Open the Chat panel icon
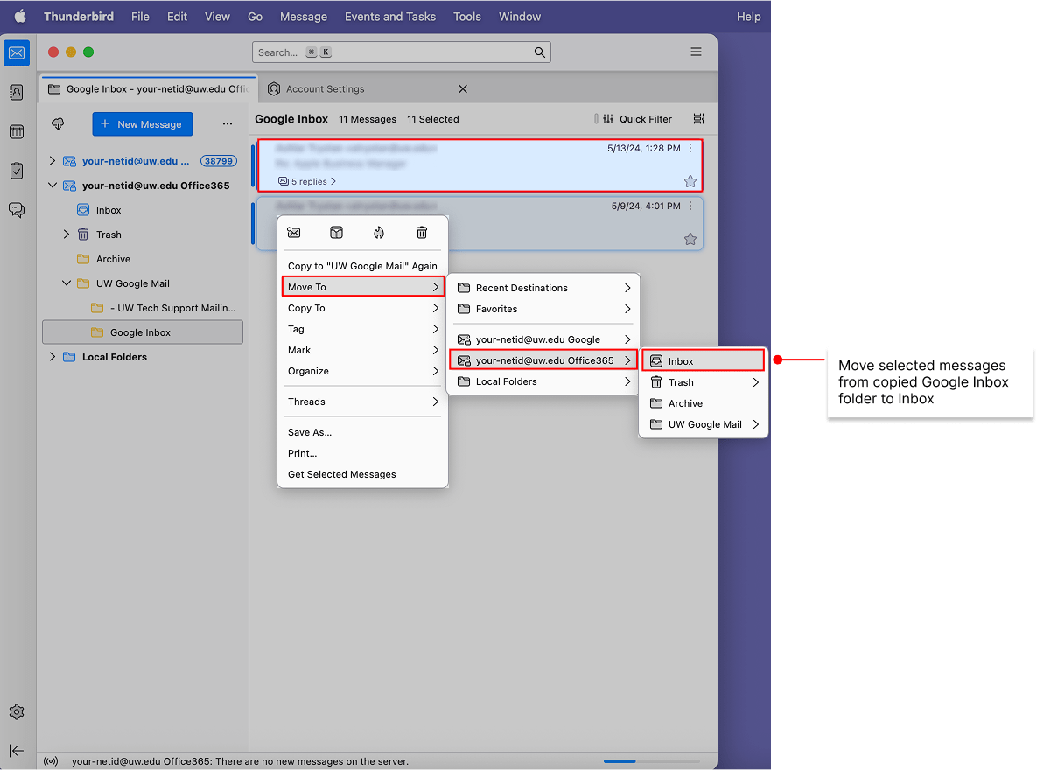Viewport: 1037px width, 770px height. tap(16, 210)
